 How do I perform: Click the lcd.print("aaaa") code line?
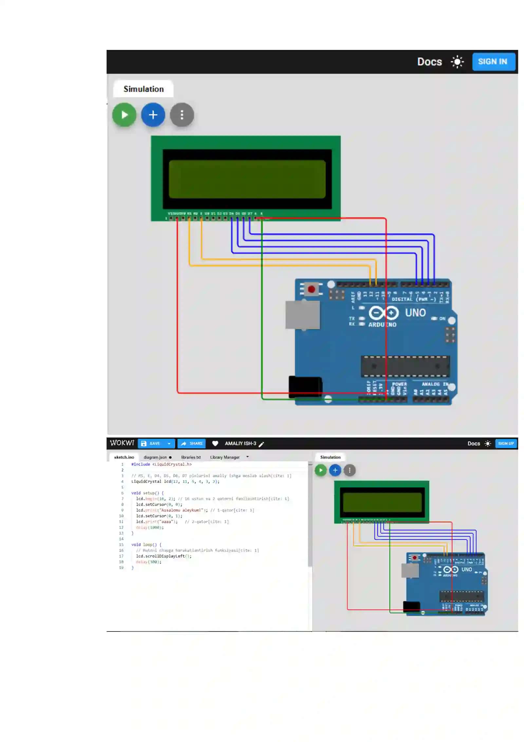182,522
